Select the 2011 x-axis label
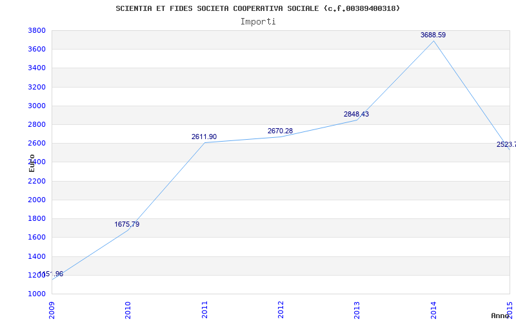516x322 pixels. (x=204, y=310)
